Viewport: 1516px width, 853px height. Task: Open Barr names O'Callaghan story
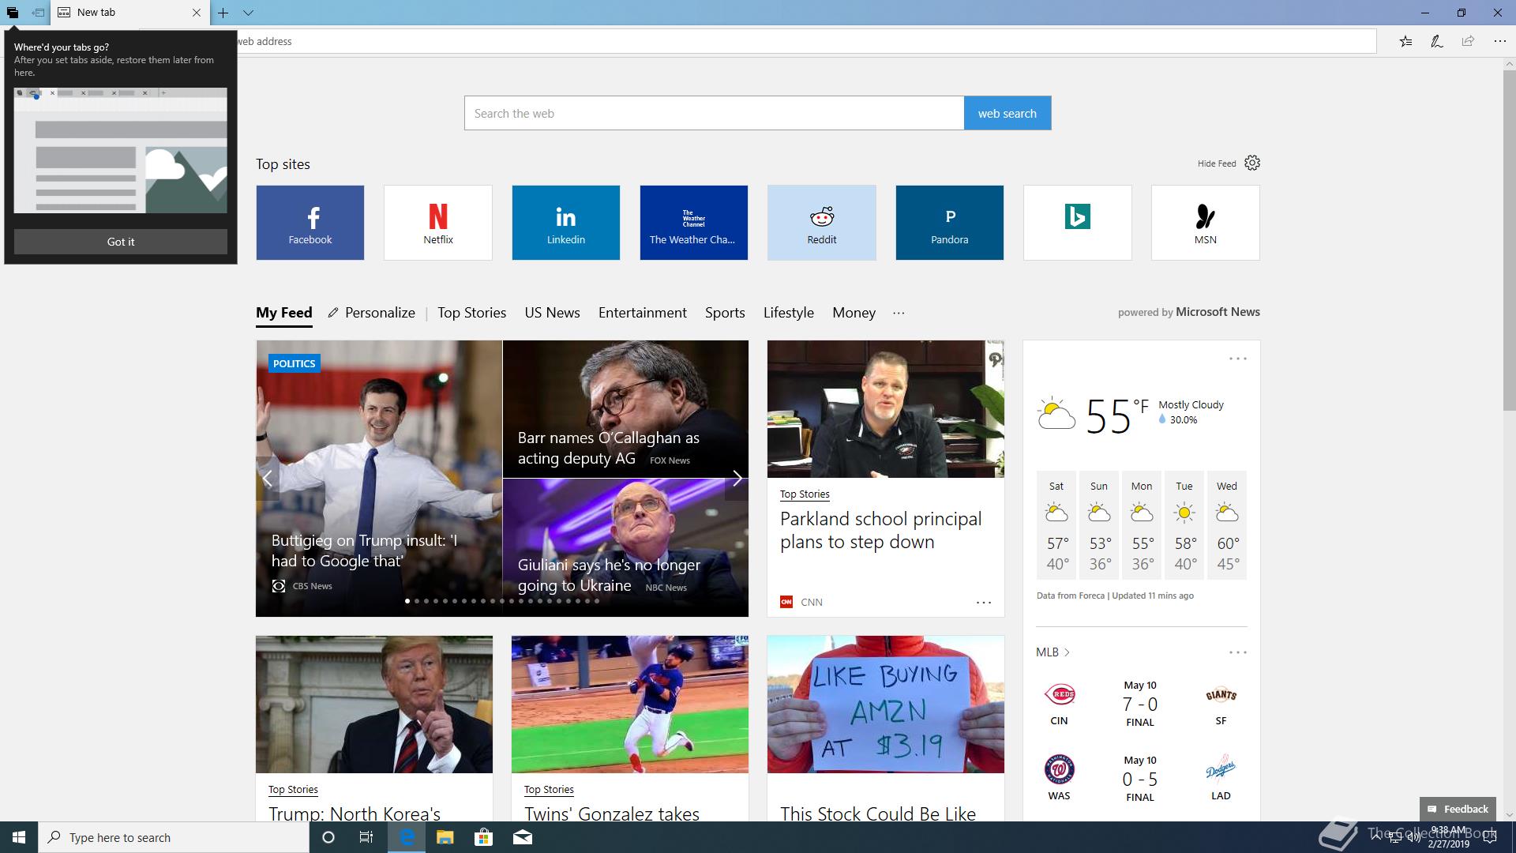coord(625,409)
